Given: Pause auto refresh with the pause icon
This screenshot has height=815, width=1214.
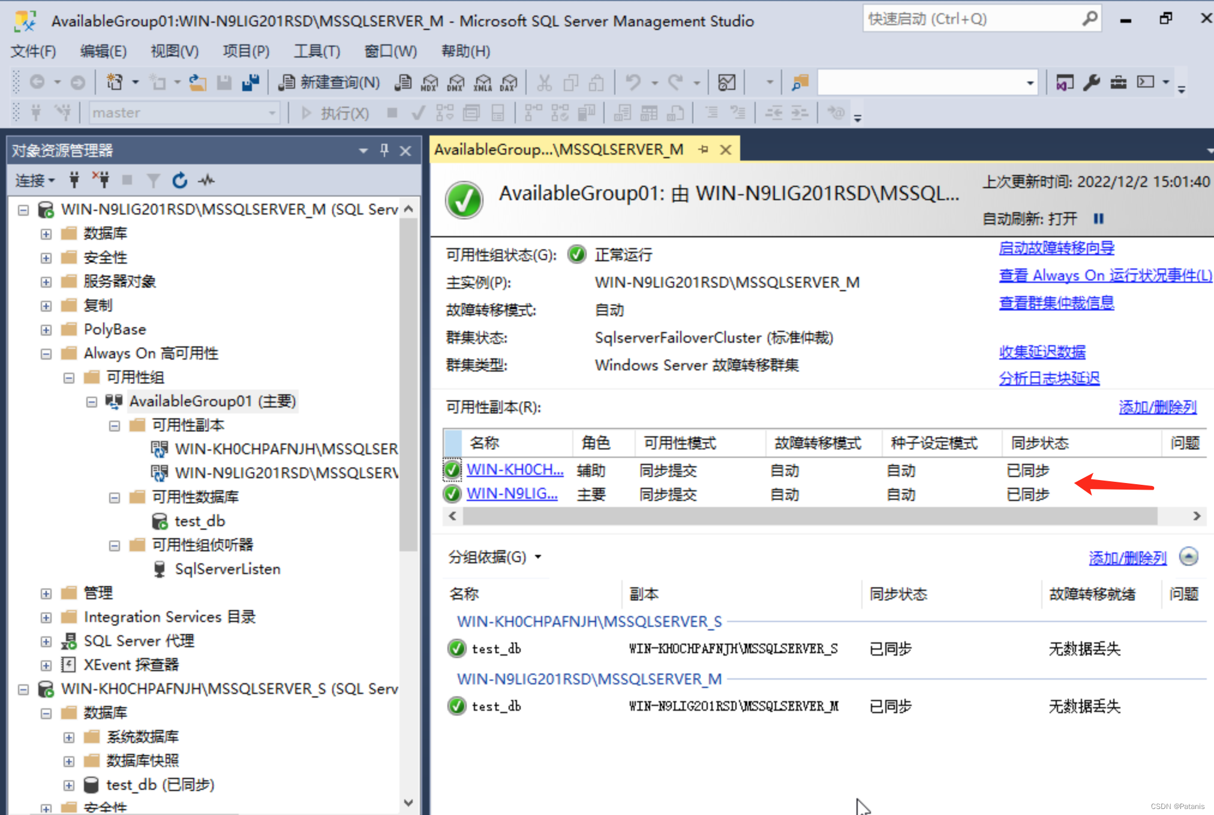Looking at the screenshot, I should pyautogui.click(x=1098, y=219).
